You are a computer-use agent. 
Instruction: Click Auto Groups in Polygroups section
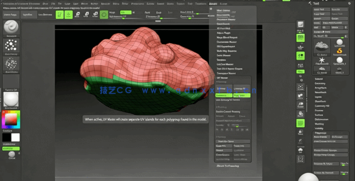[x=321, y=137]
